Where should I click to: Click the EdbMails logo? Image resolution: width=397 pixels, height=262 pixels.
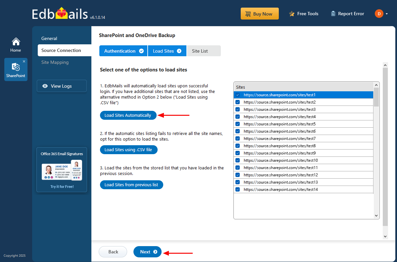60,14
